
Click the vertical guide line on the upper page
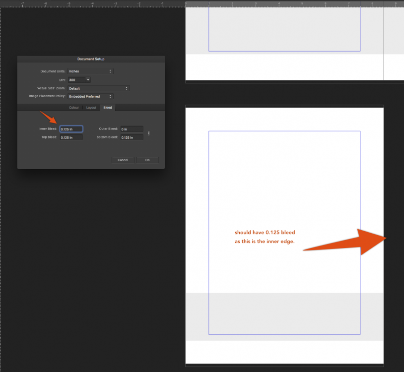(x=384, y=40)
